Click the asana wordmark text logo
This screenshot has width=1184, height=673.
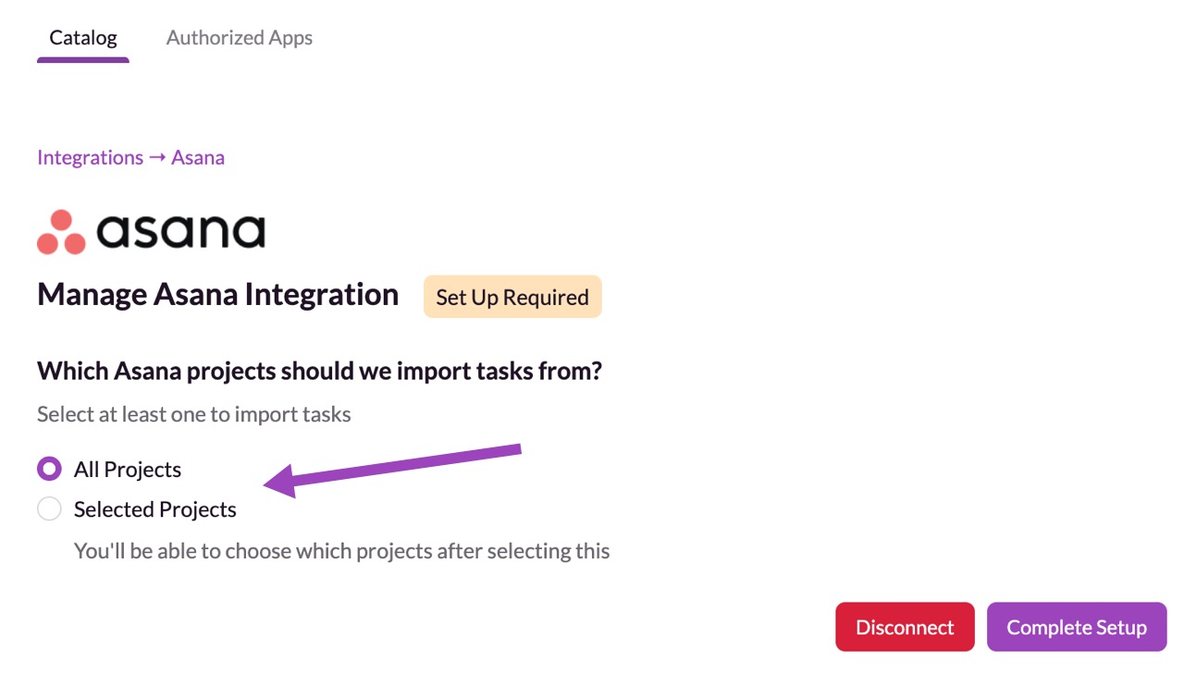coord(180,231)
